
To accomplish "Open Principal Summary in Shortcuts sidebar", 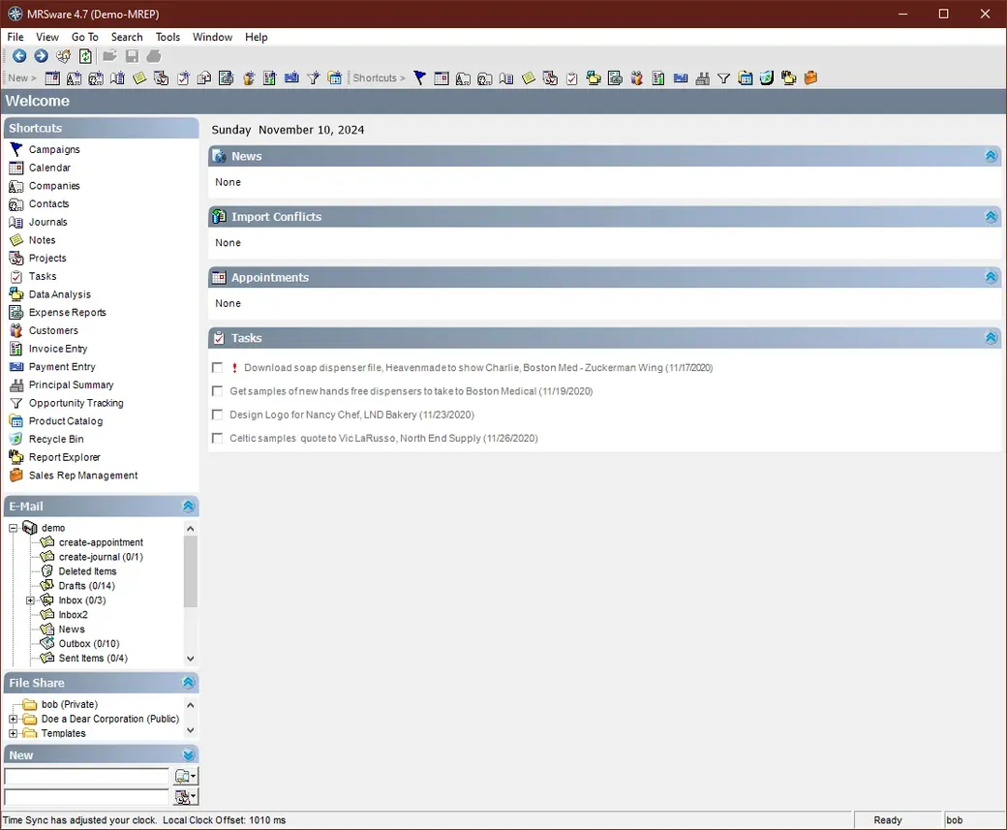I will [71, 385].
